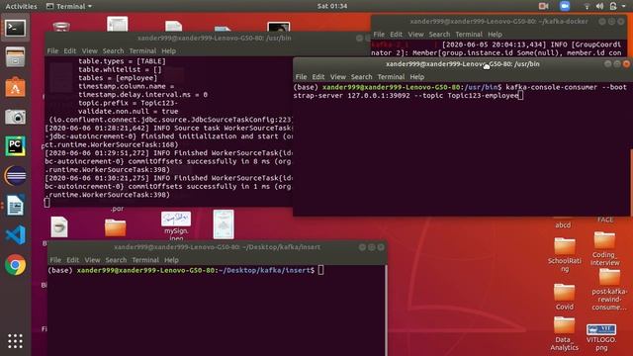
Task: Launch PyCharm from the dock
Action: click(16, 146)
